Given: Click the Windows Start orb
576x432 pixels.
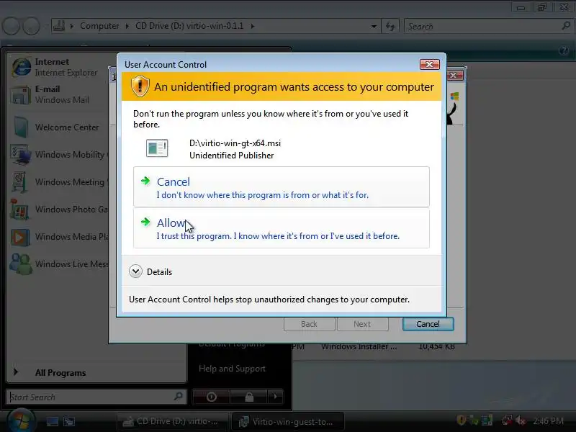Looking at the screenshot, I should (x=21, y=420).
